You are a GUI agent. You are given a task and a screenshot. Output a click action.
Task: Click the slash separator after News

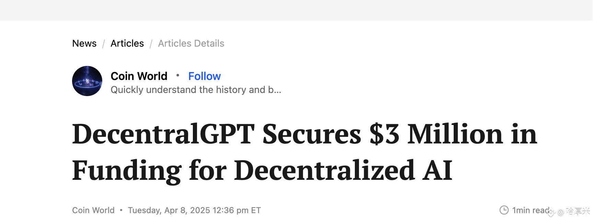coord(103,44)
